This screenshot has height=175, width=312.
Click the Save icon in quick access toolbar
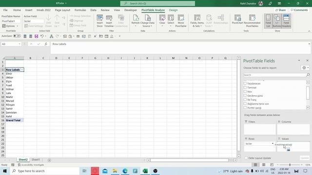36,36
